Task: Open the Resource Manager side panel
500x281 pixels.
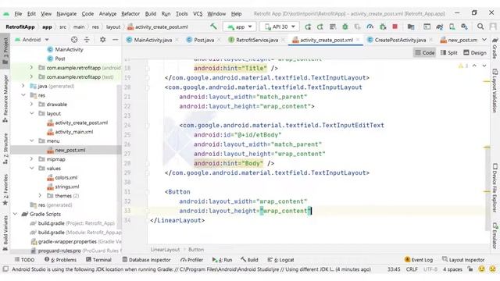Action: [5, 98]
